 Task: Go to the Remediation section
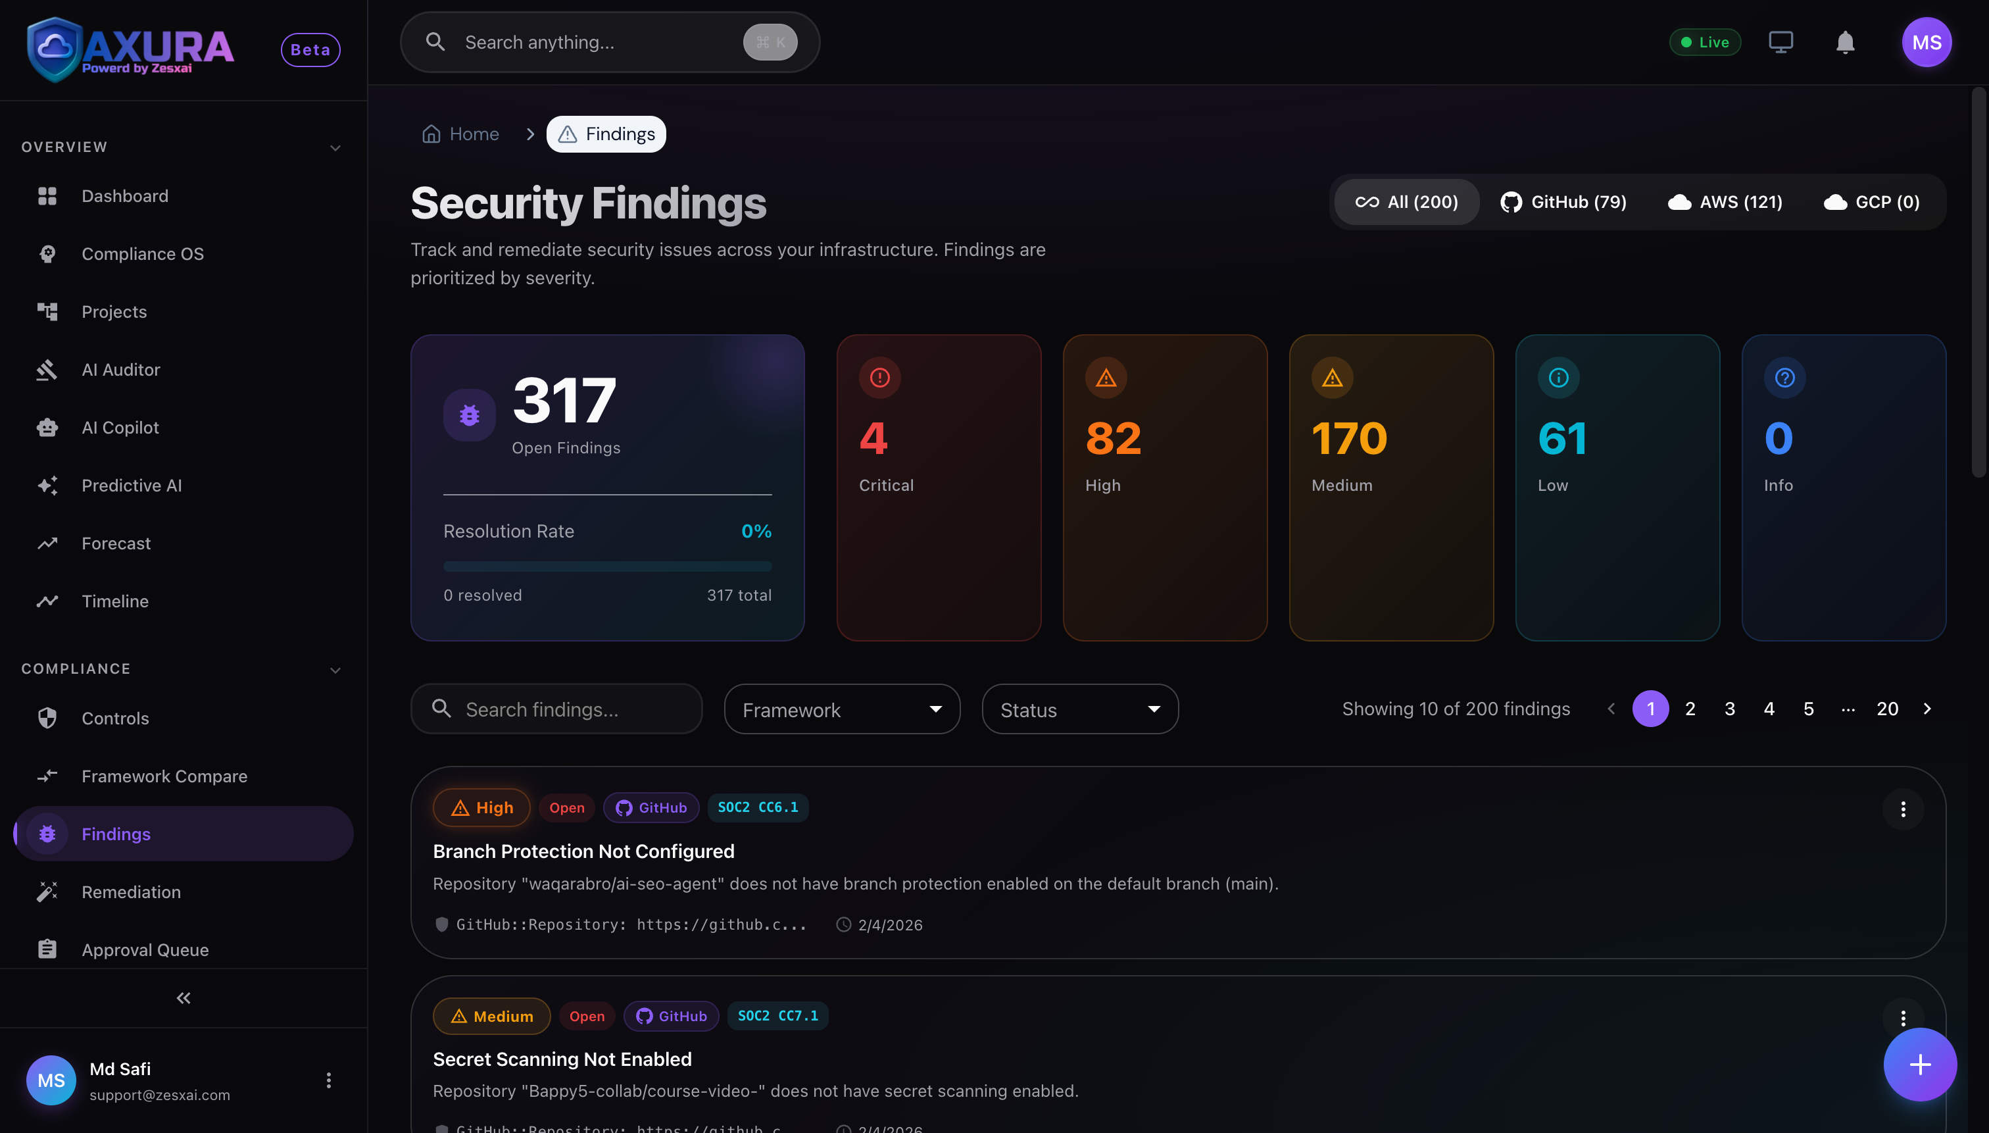click(x=131, y=892)
